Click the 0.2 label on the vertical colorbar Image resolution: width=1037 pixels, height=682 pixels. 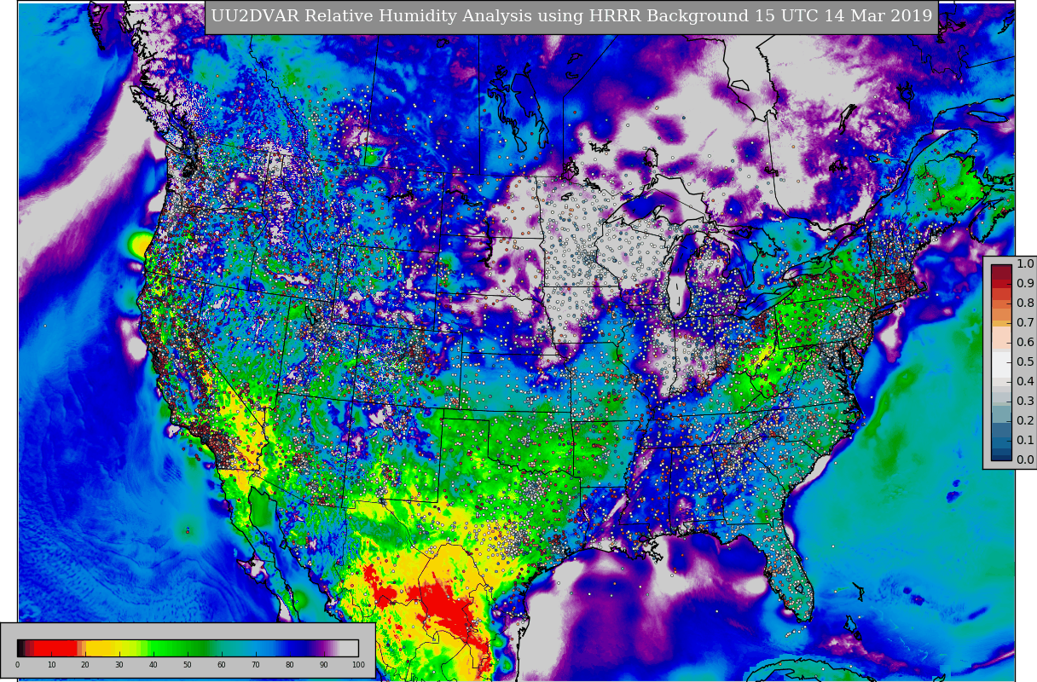[1025, 421]
